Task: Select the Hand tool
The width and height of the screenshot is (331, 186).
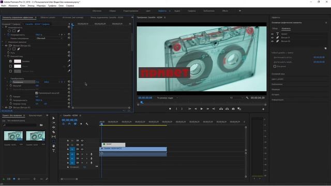Action: 54,146
